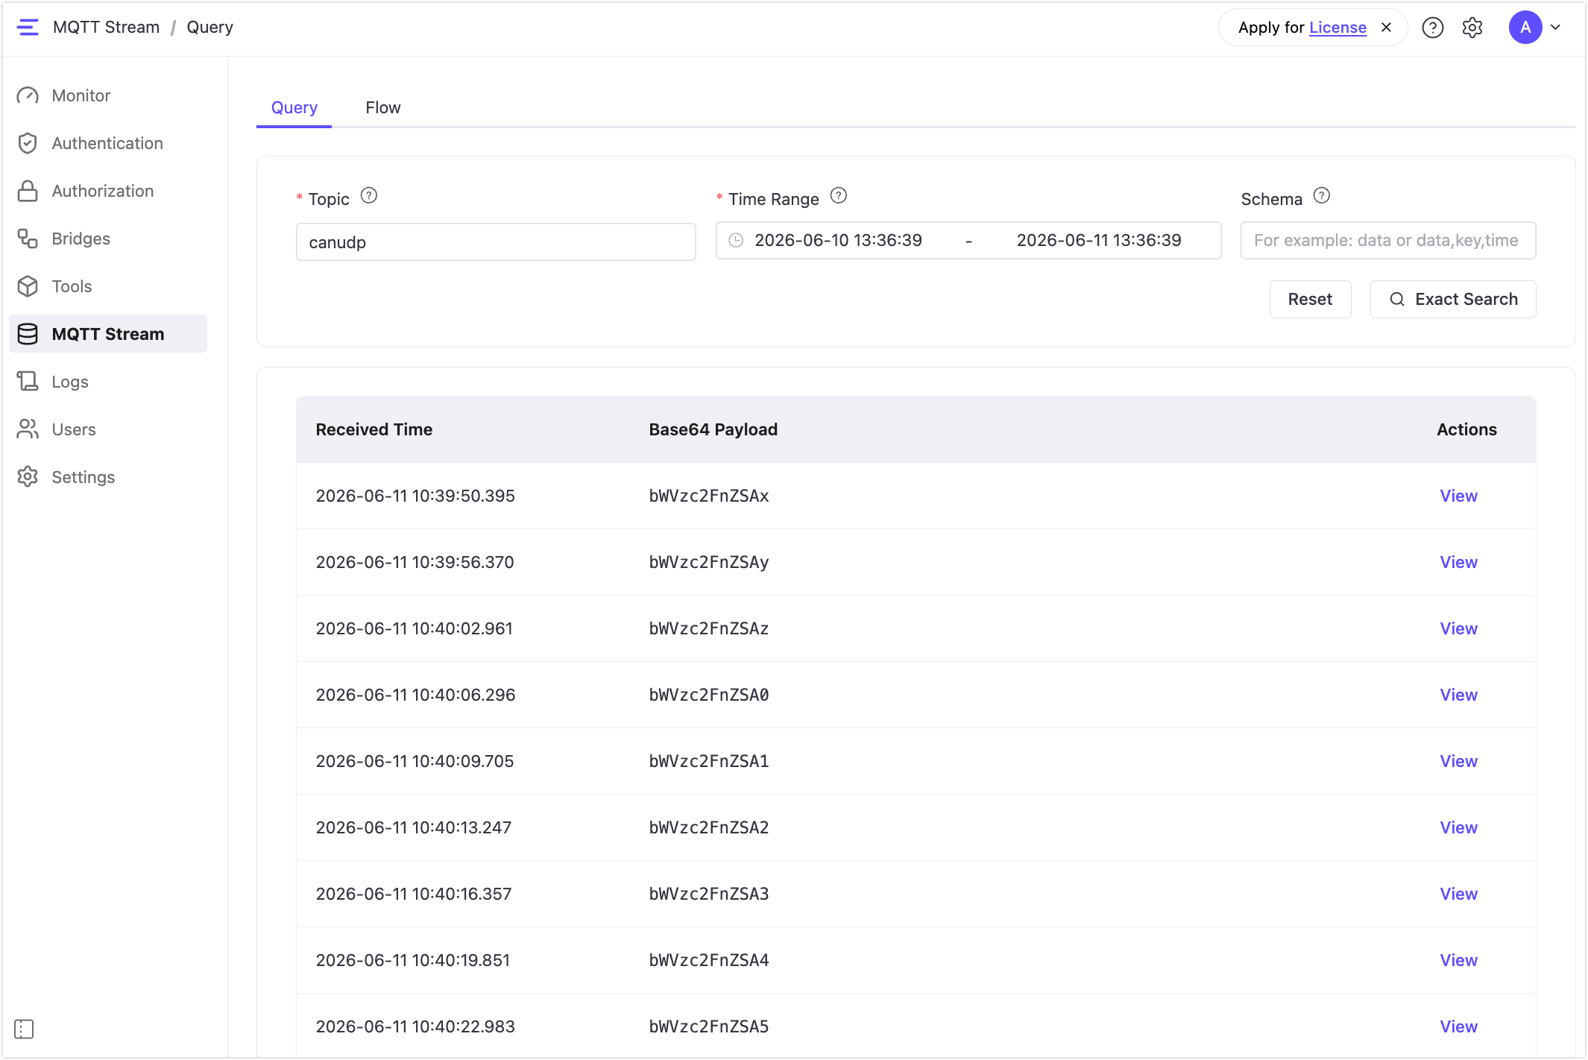Screen dimensions: 1588x1060
Task: Click the Tools cube icon
Action: (x=28, y=286)
